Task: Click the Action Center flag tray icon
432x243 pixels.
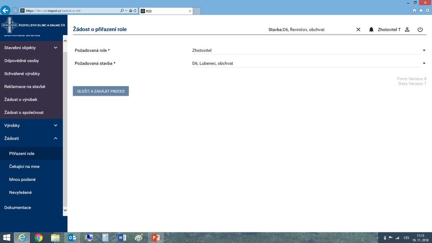Action: tap(391, 238)
